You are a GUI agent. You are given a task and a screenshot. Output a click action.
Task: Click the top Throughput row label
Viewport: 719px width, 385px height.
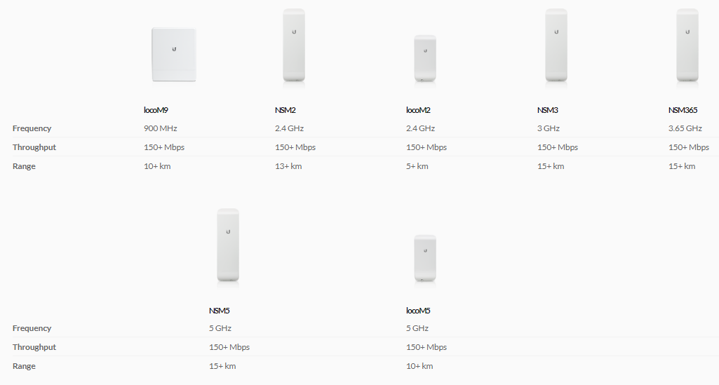(x=34, y=147)
